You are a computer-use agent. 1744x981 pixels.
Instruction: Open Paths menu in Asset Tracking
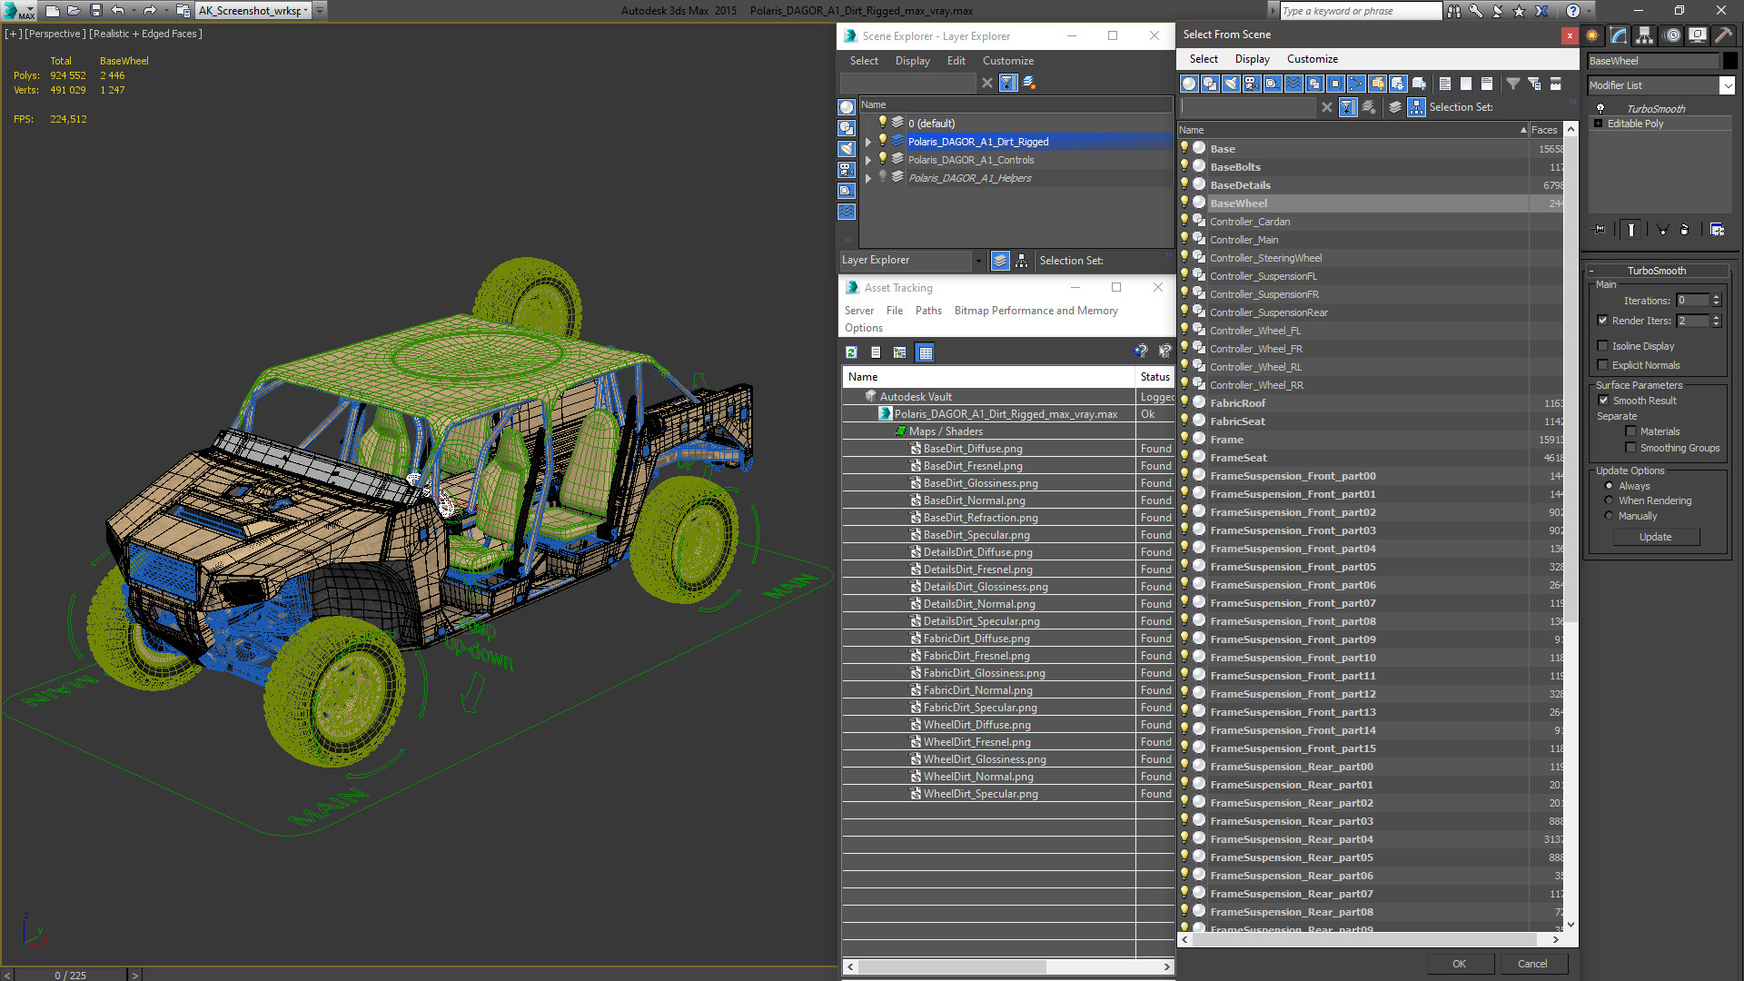(x=928, y=311)
